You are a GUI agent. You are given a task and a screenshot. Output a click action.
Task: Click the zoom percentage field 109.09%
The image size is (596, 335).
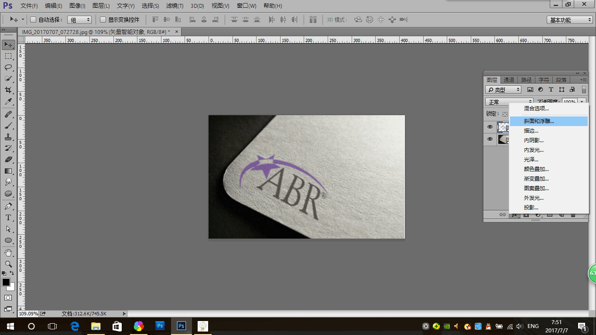coord(28,314)
